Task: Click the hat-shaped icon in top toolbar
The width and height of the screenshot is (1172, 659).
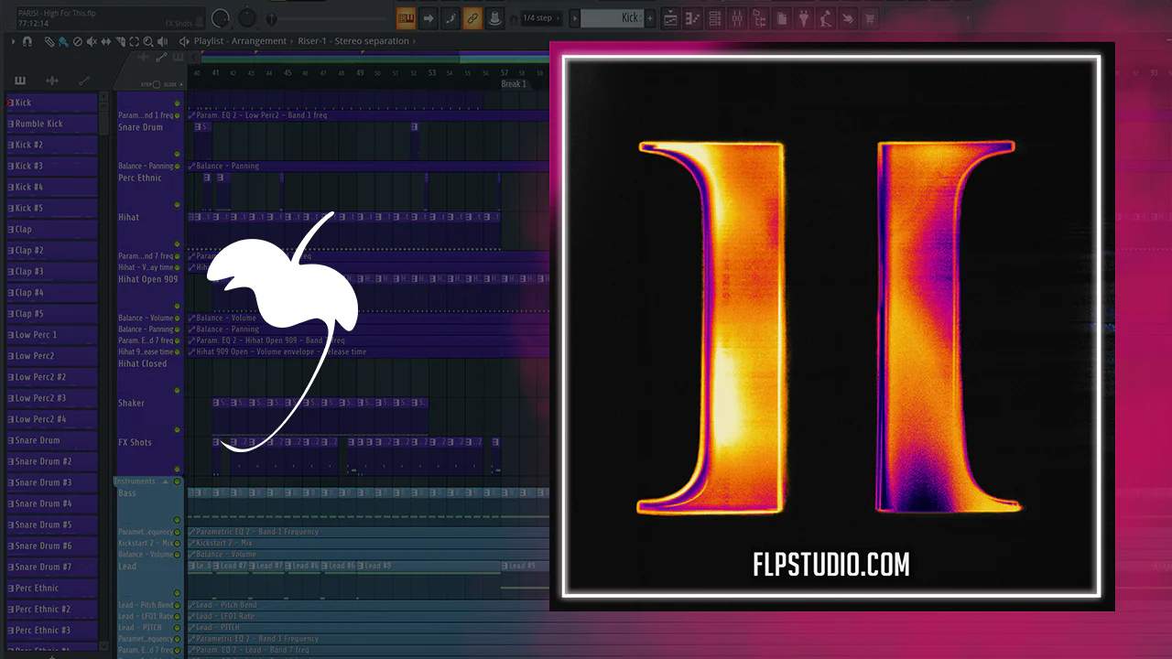Action: [x=494, y=17]
